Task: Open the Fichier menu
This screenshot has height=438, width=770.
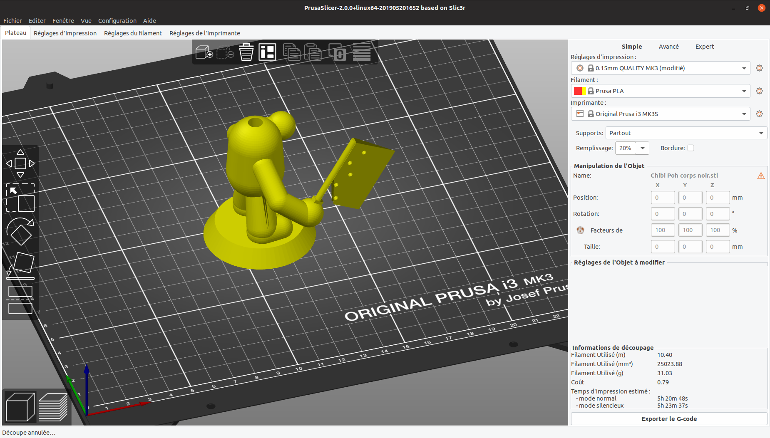Action: (x=12, y=20)
